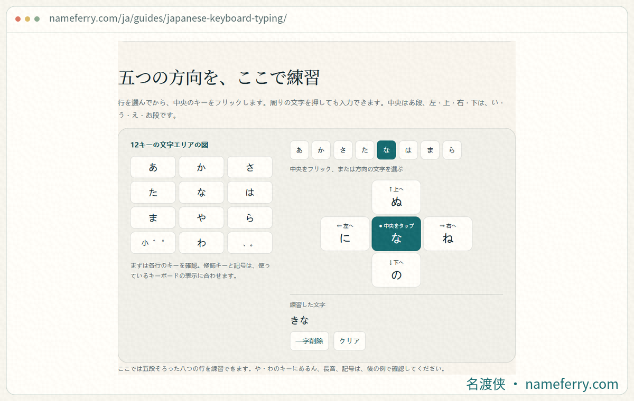Image resolution: width=634 pixels, height=401 pixels.
Task: Click the title 12キーの文字エリアの図
Action: coord(169,145)
